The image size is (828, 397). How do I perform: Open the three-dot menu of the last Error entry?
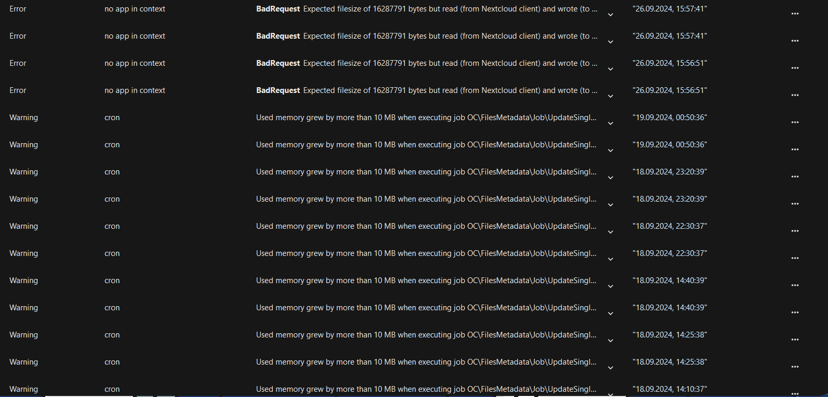click(795, 96)
